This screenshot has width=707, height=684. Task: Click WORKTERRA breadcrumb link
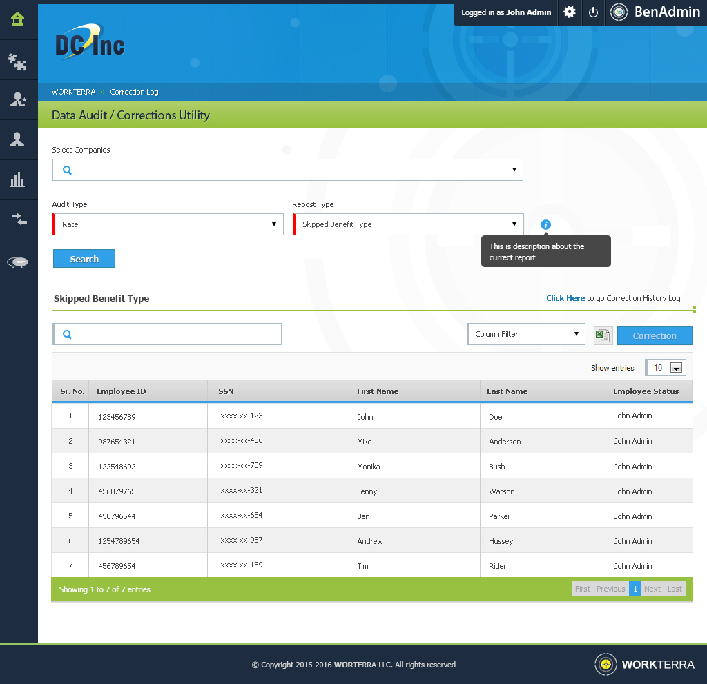73,92
